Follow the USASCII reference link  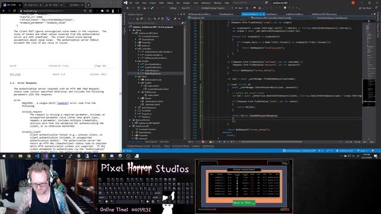tap(63, 103)
